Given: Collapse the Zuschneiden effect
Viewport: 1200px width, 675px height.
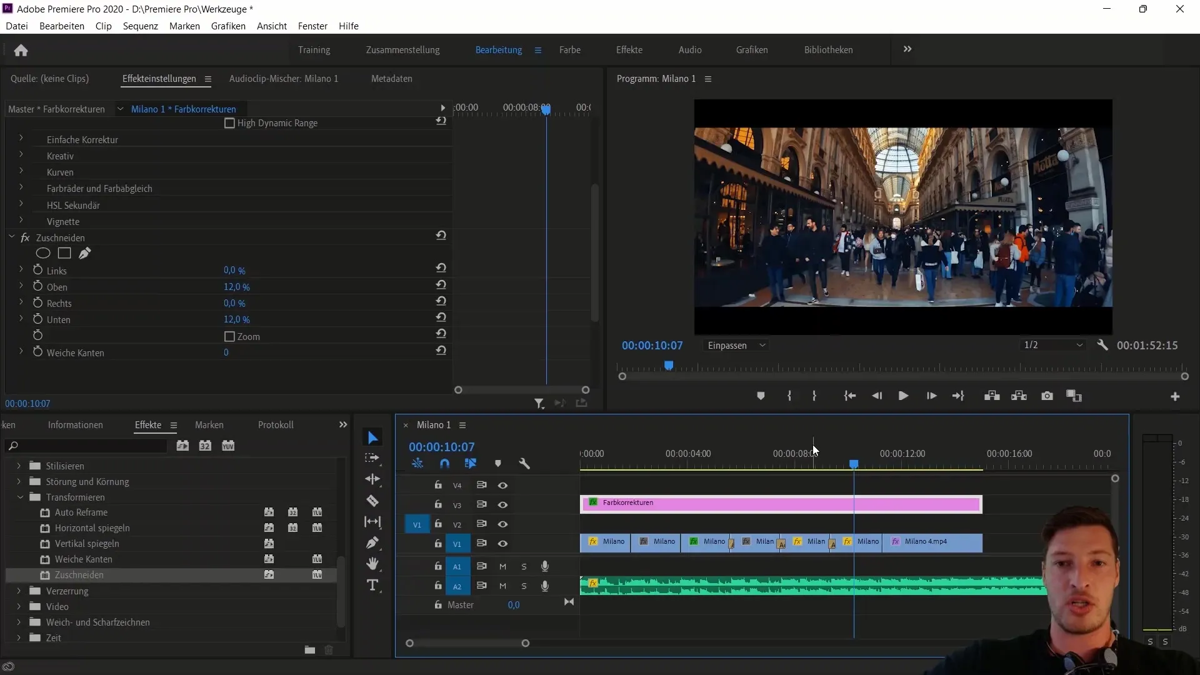Looking at the screenshot, I should click(11, 237).
